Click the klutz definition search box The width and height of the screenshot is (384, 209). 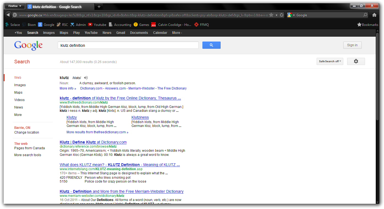(128, 45)
